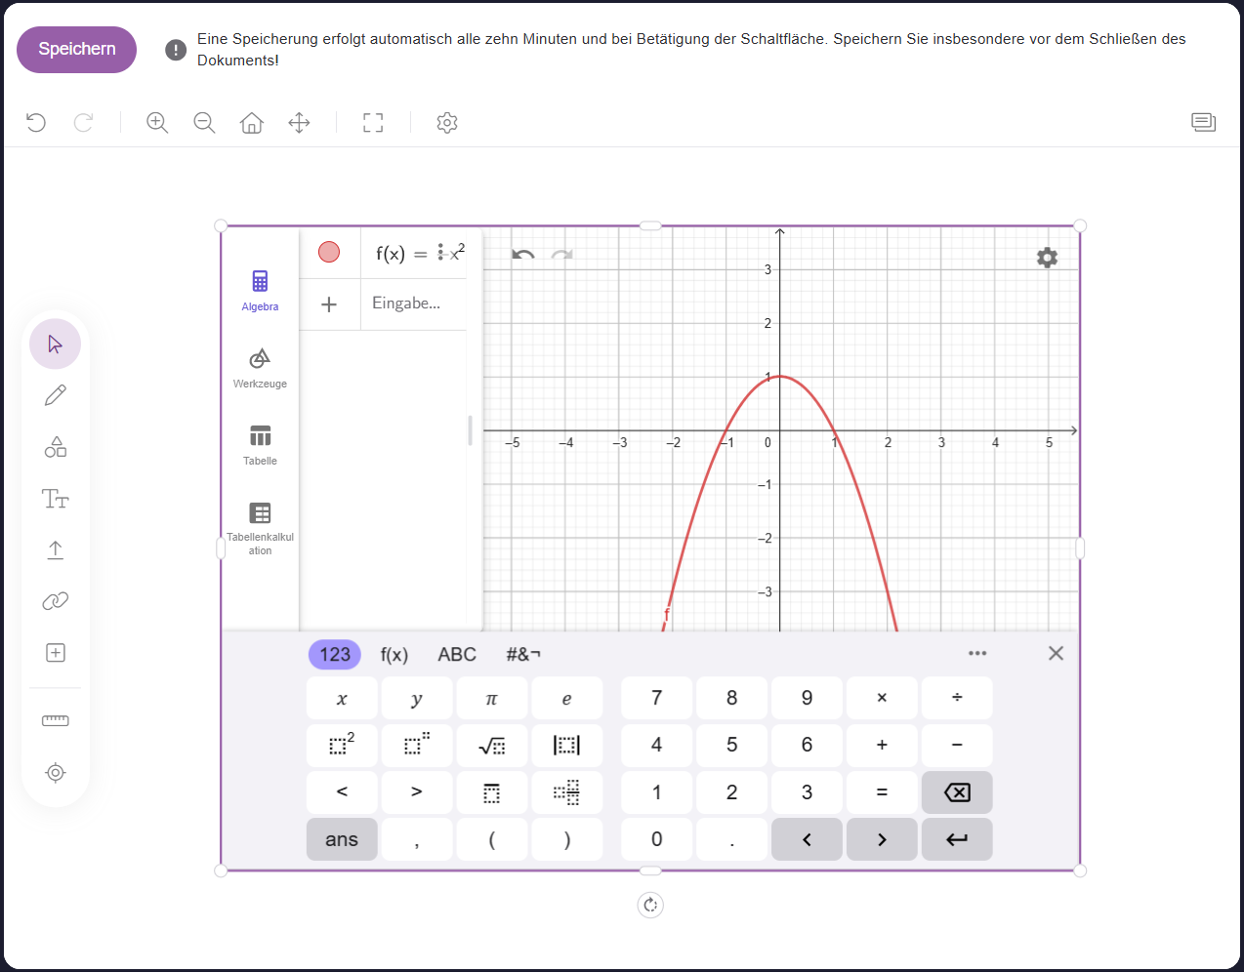Open the Tabelle view
Image resolution: width=1244 pixels, height=973 pixels.
(x=260, y=444)
